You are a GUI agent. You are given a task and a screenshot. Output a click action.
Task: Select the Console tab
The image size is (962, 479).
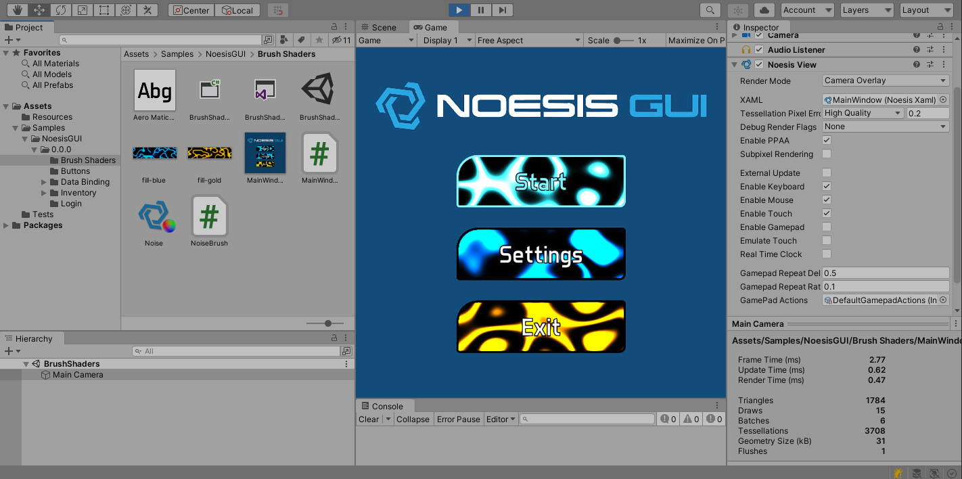coord(384,406)
